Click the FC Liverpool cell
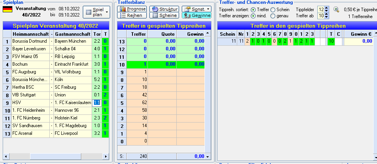The height and width of the screenshot is (164, 377). (x=73, y=133)
